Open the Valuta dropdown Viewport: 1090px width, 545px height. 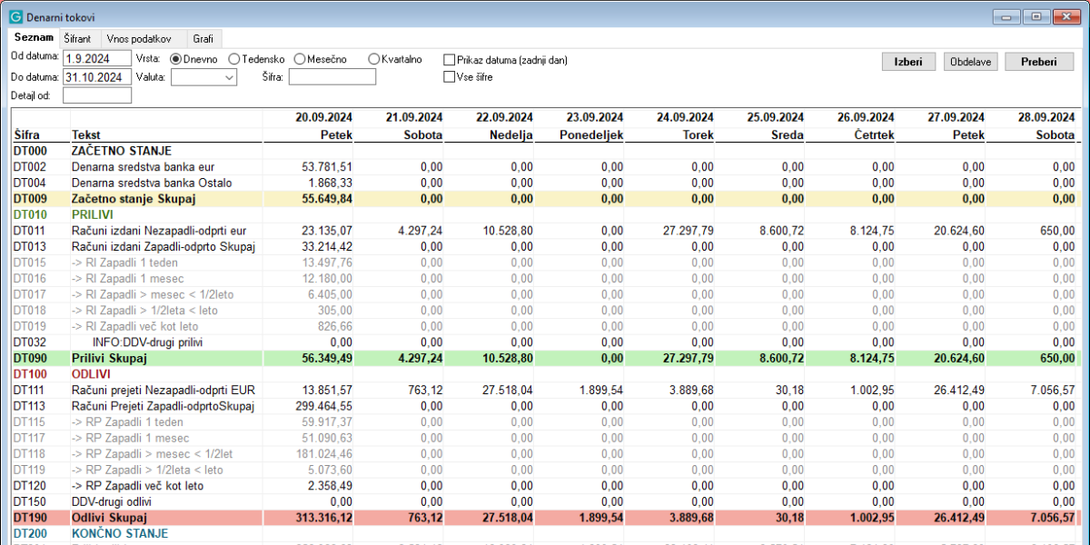pos(203,77)
